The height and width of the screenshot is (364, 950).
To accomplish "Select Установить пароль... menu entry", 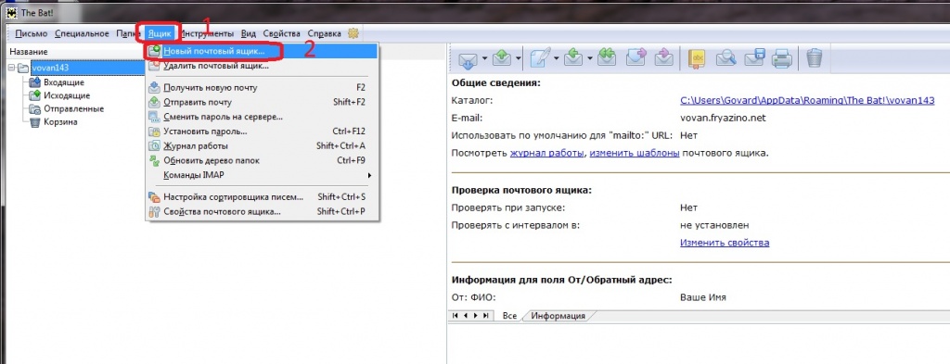I will pyautogui.click(x=262, y=132).
